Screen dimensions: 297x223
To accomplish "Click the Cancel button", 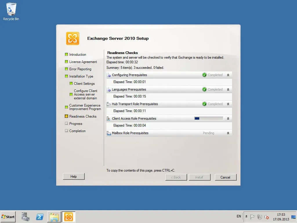I will coord(225,177).
